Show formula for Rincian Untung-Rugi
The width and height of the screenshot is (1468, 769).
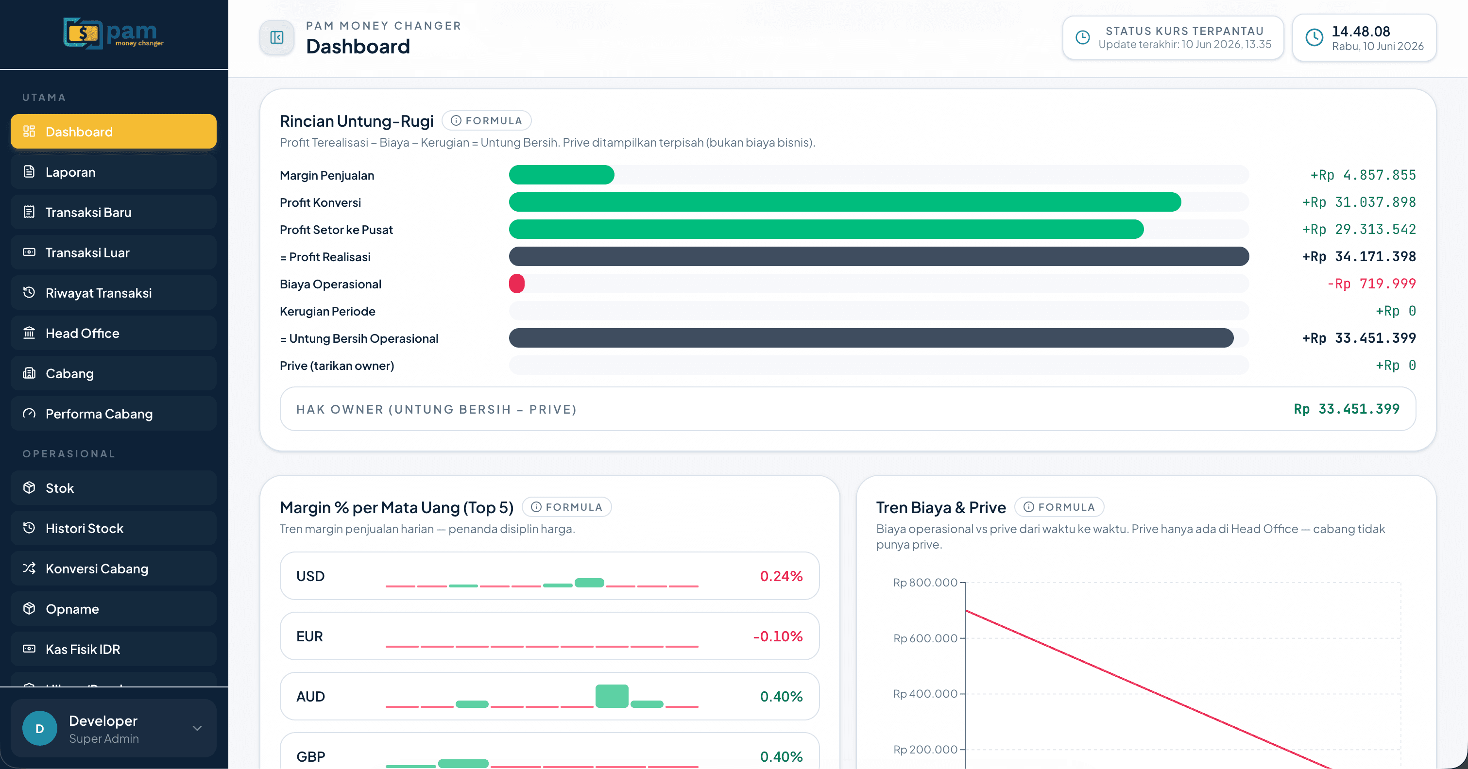pyautogui.click(x=487, y=121)
